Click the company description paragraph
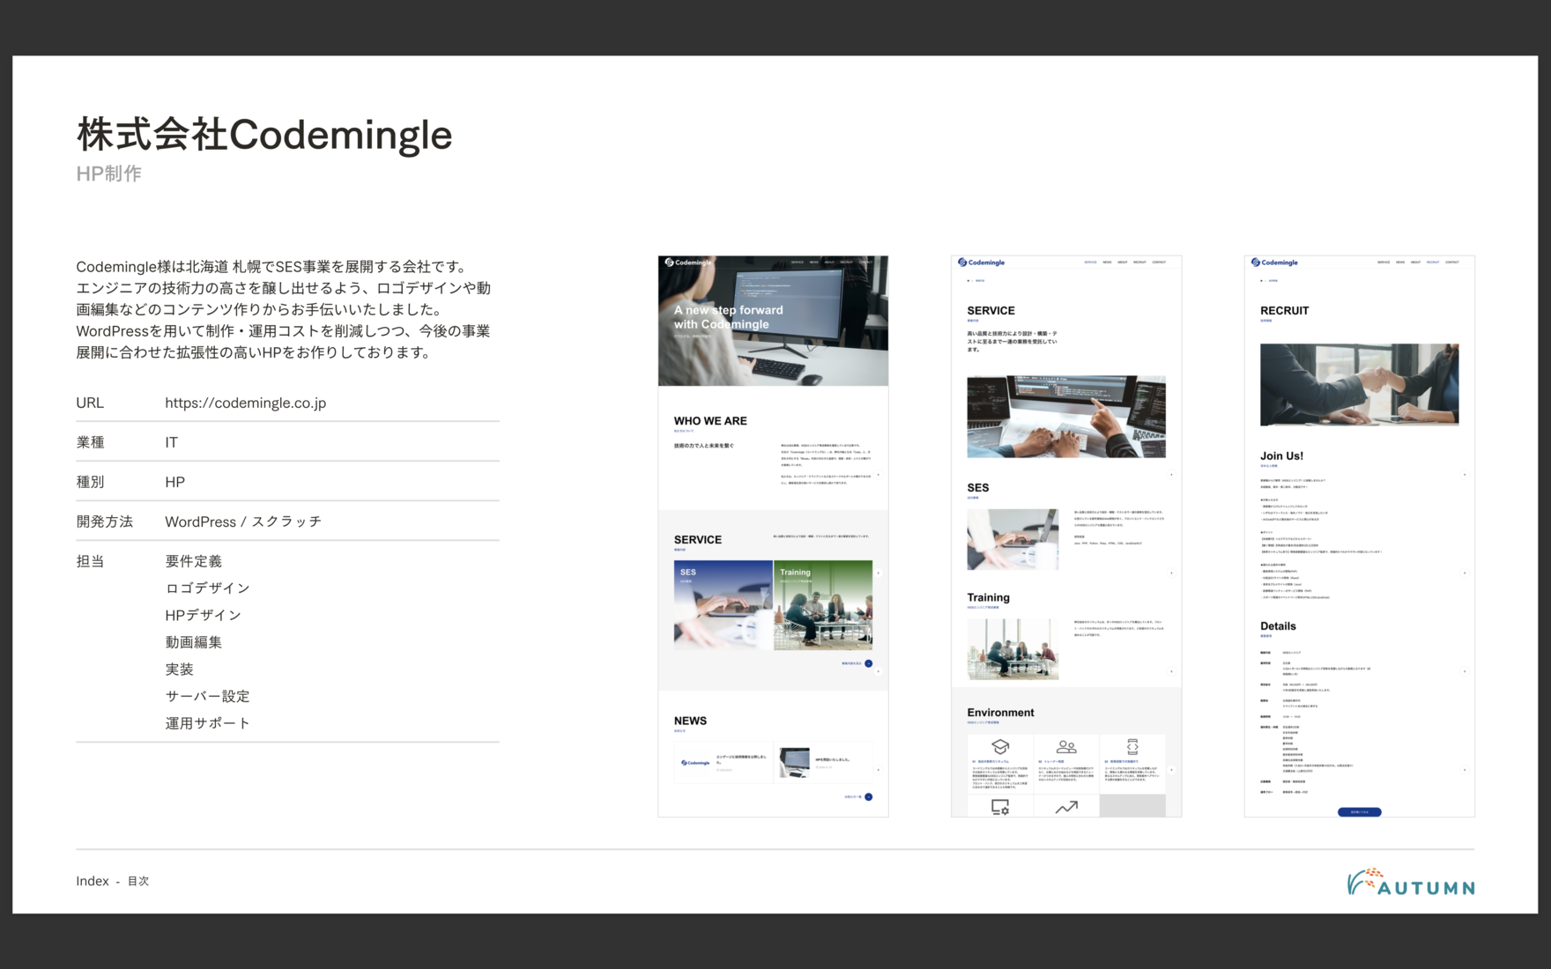1551x969 pixels. (x=283, y=309)
